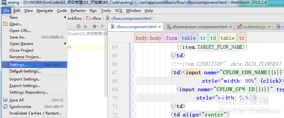Screen dimensions: 284x118
Task: Click body.body breadcrumb tag
Action: (149, 38)
